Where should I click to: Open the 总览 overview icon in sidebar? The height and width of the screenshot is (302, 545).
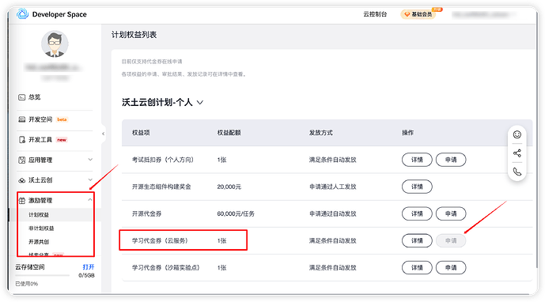click(x=21, y=97)
